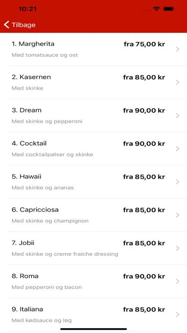
Task: Expand the Kasernen item chevron
Action: click(177, 82)
